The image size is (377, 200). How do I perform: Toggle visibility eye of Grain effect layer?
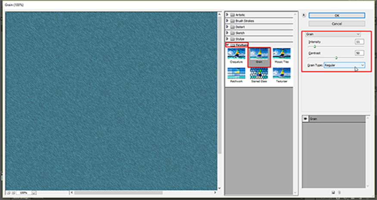pyautogui.click(x=305, y=119)
